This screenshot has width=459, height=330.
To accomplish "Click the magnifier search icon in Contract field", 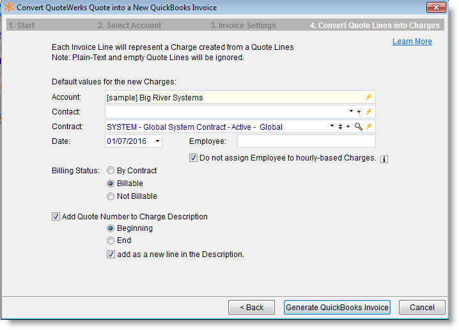I will [358, 127].
